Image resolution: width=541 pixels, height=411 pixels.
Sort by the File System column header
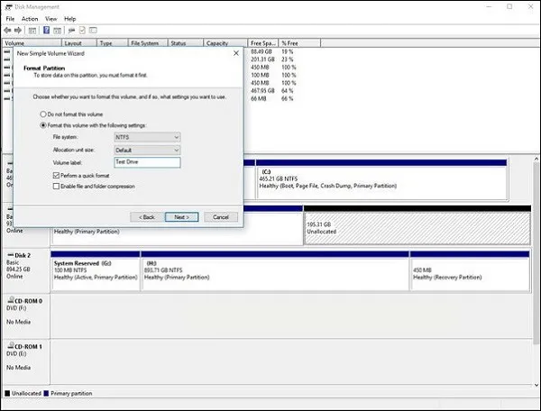point(148,43)
